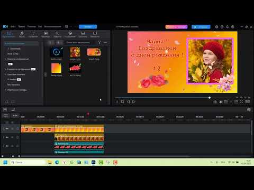Select the orange greeting card video thumbnail
This screenshot has width=254, height=190.
tap(94, 52)
